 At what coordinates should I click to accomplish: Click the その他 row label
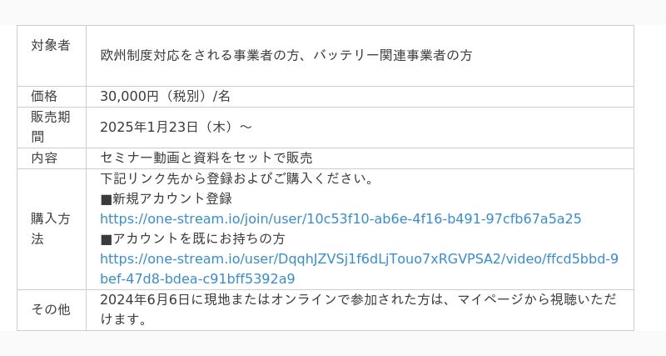point(51,309)
